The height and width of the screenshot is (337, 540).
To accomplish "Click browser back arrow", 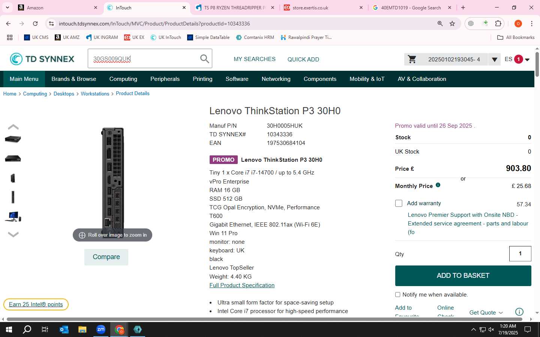I will (8, 24).
